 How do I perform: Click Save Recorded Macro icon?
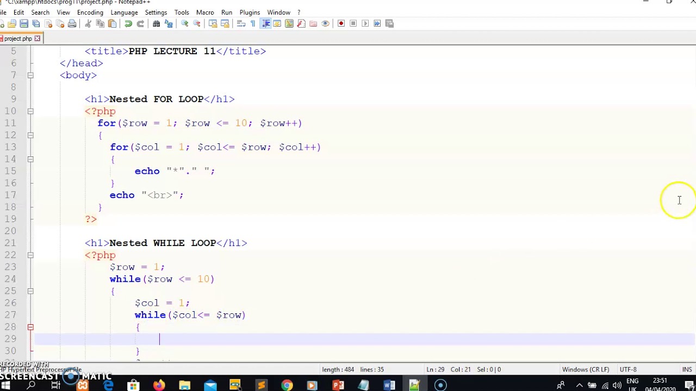[389, 23]
